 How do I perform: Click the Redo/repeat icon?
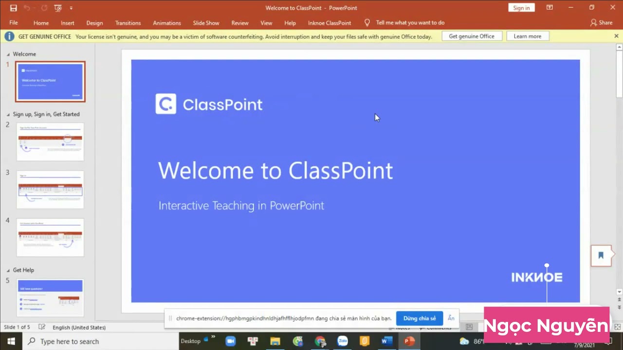[x=44, y=8]
